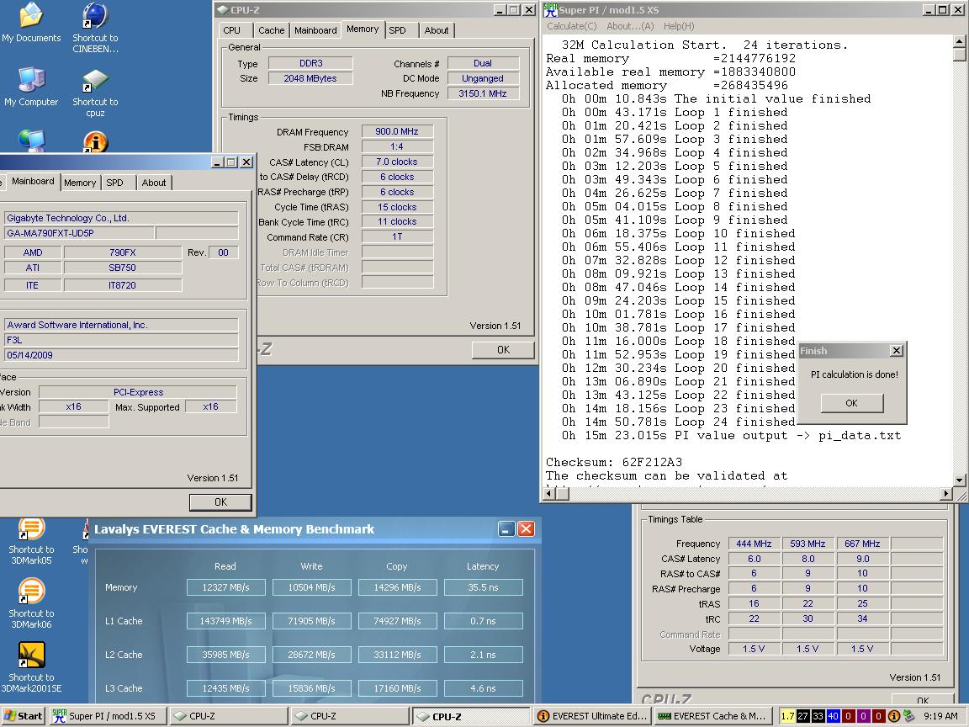
Task: Close the Finish dialog with its X button
Action: [897, 351]
